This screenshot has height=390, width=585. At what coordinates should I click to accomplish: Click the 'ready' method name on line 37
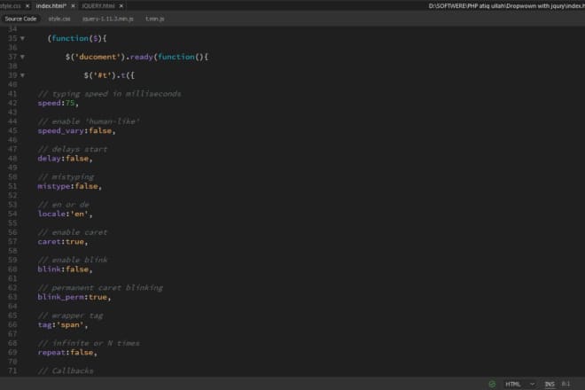(x=142, y=57)
